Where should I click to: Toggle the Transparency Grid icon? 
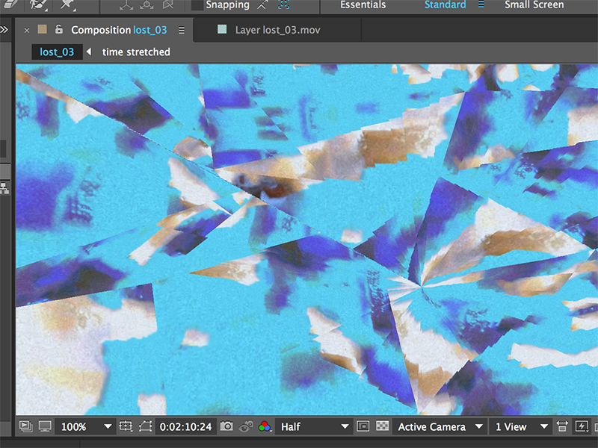pos(382,426)
